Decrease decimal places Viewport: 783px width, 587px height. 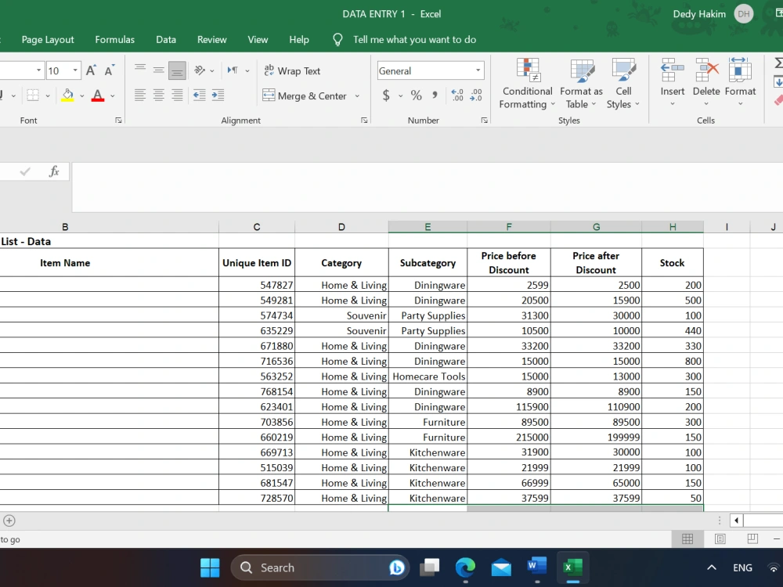[x=476, y=95]
